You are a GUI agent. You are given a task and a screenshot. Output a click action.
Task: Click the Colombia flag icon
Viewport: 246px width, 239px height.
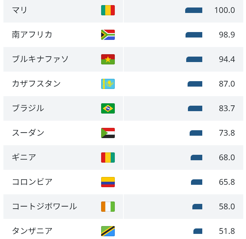[108, 182]
